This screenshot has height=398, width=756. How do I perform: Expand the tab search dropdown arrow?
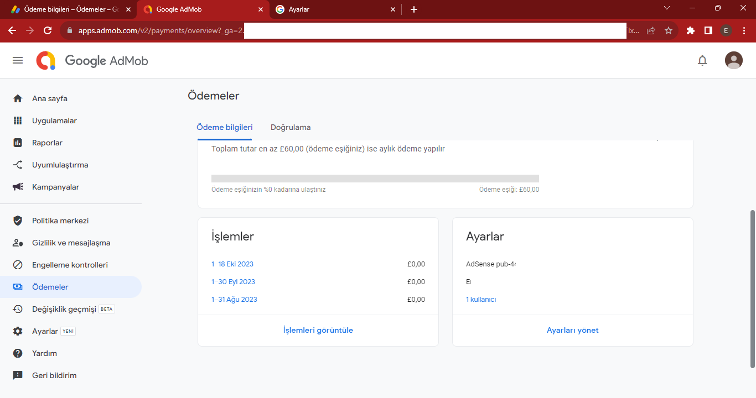[x=667, y=8]
